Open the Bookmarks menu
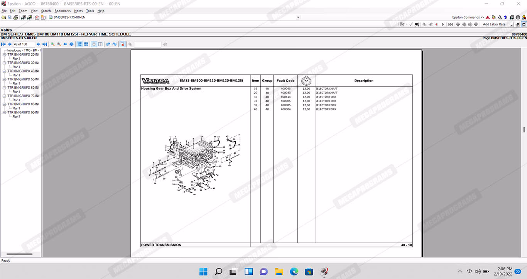Image resolution: width=527 pixels, height=279 pixels. coord(62,11)
